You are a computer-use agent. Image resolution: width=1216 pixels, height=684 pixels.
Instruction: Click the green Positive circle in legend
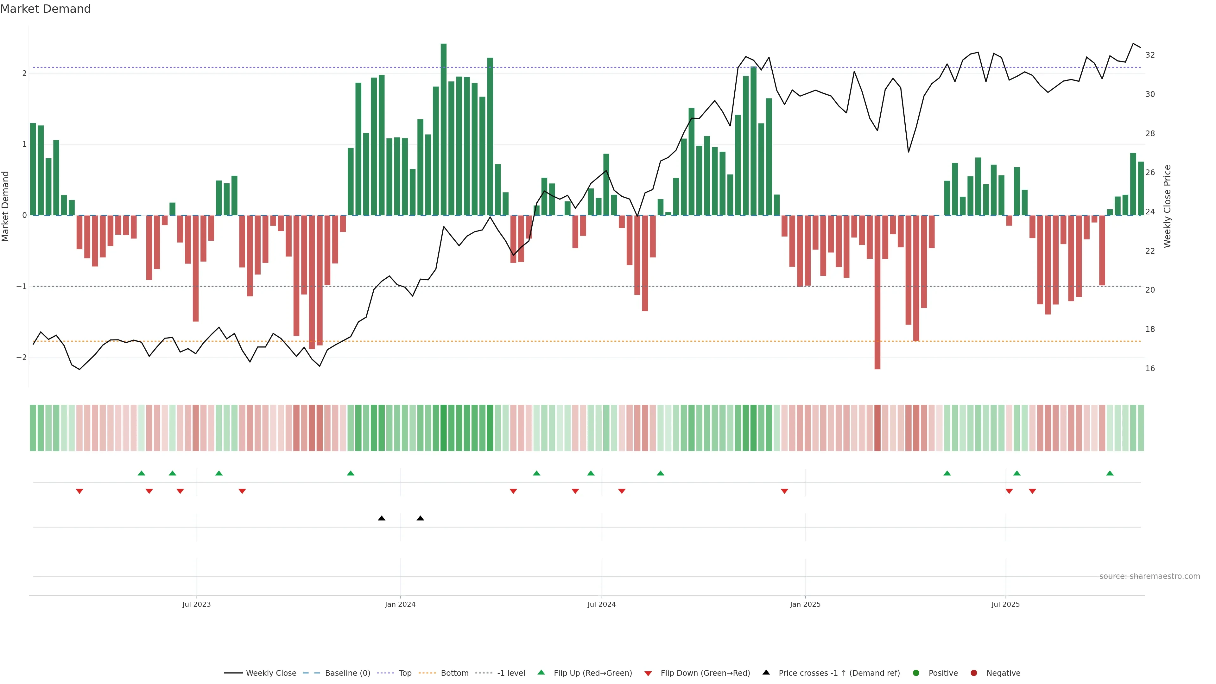pos(916,673)
